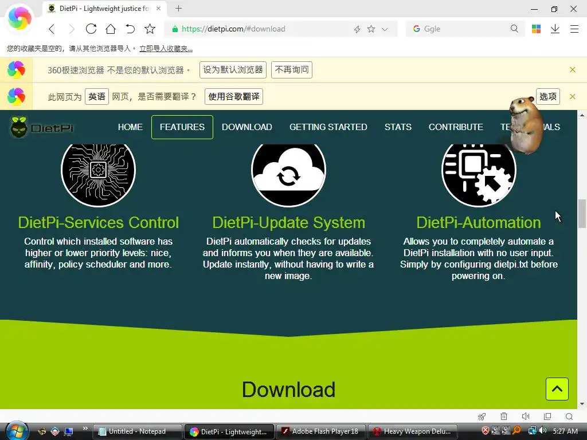587x440 pixels.
Task: Click the lightning speed mode icon in address bar
Action: coord(357,29)
